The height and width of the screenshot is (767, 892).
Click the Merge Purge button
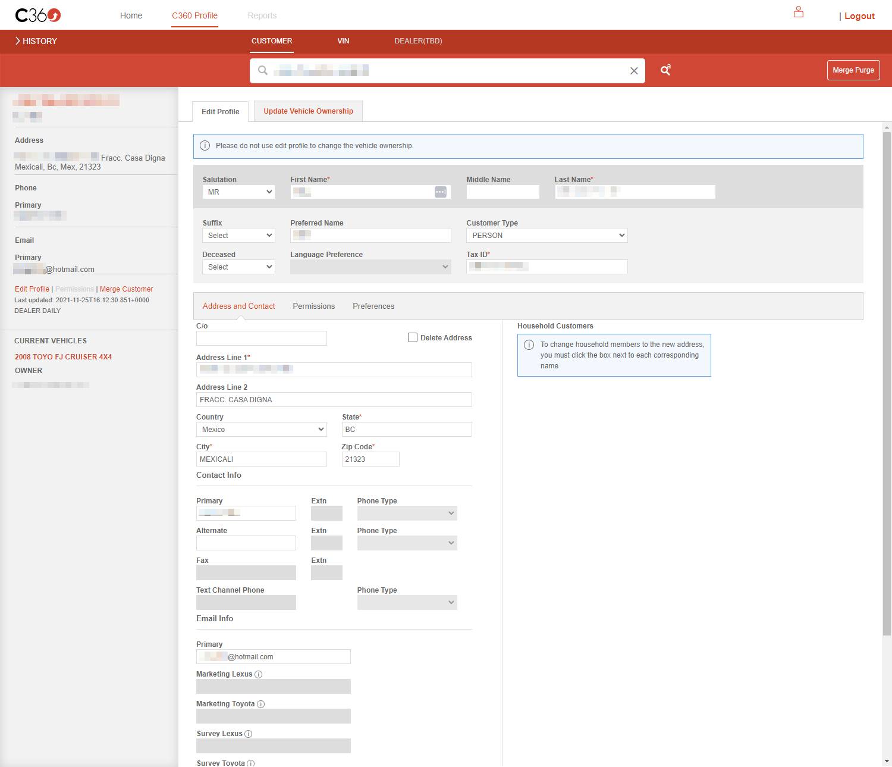tap(853, 70)
